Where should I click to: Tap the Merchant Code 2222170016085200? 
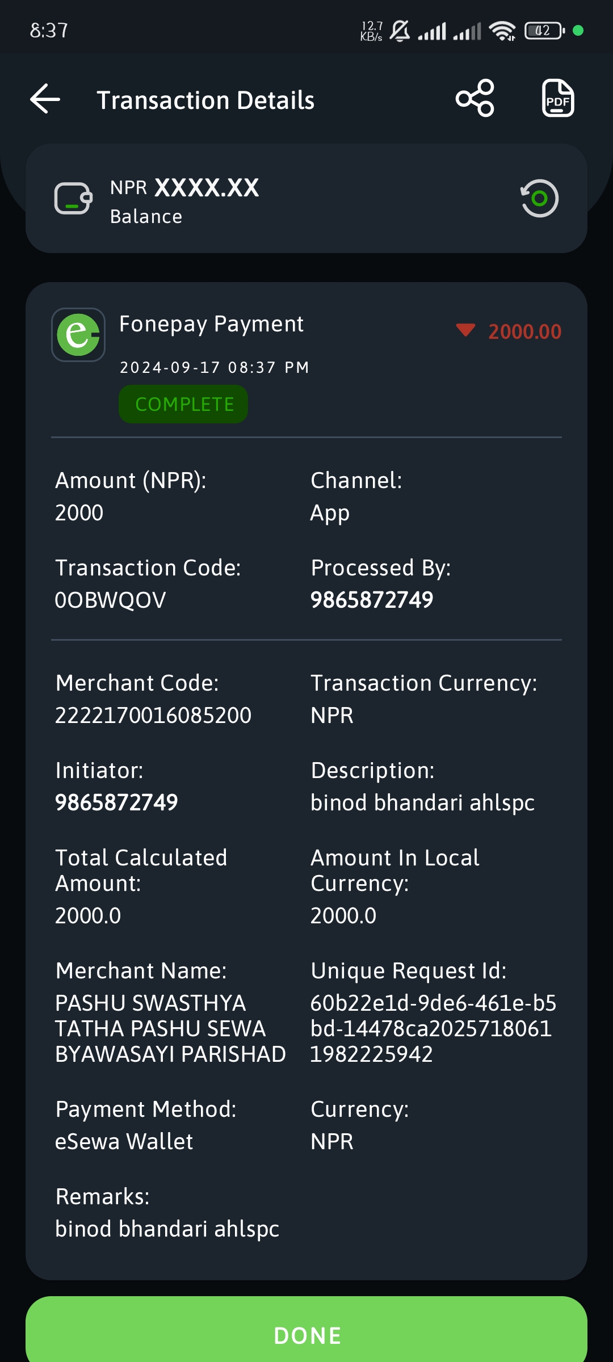tap(153, 715)
